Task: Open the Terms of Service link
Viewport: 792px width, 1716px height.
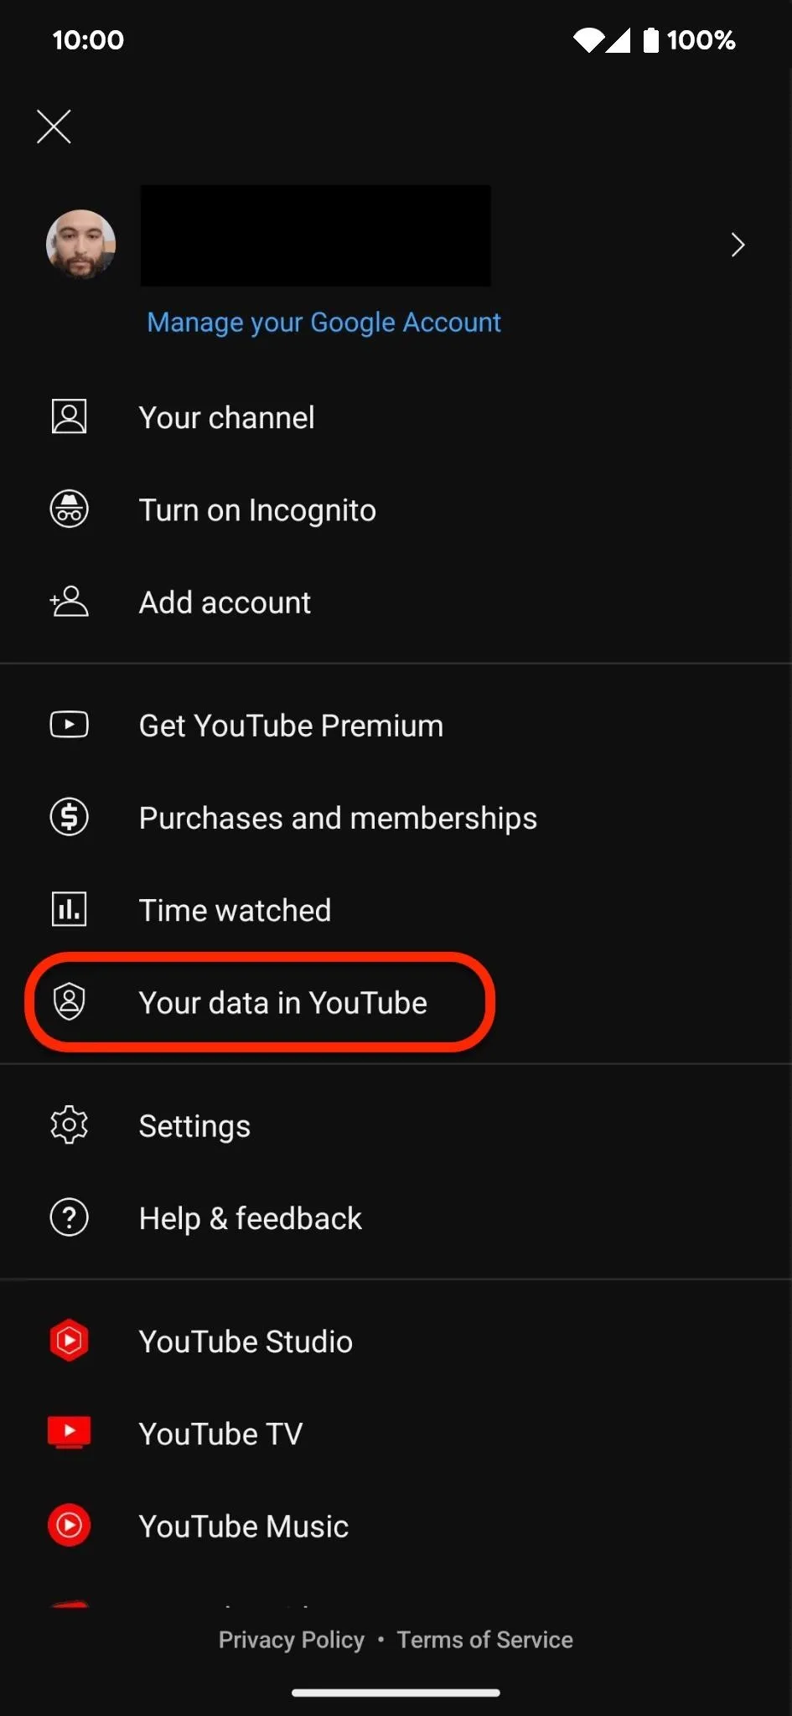Action: coord(484,1640)
